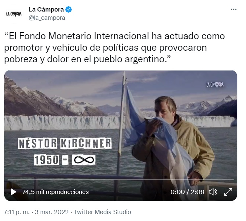Click the 7:11 p. m. timestamp
This screenshot has width=246, height=221.
click(x=17, y=212)
